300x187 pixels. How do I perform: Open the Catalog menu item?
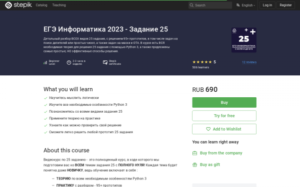[x=41, y=5]
